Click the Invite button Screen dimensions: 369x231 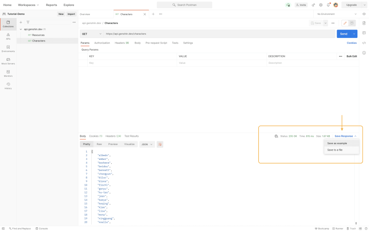click(x=301, y=5)
